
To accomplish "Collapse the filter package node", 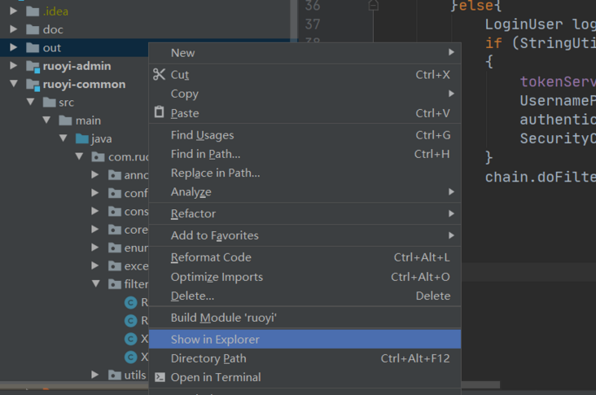I will (x=95, y=284).
